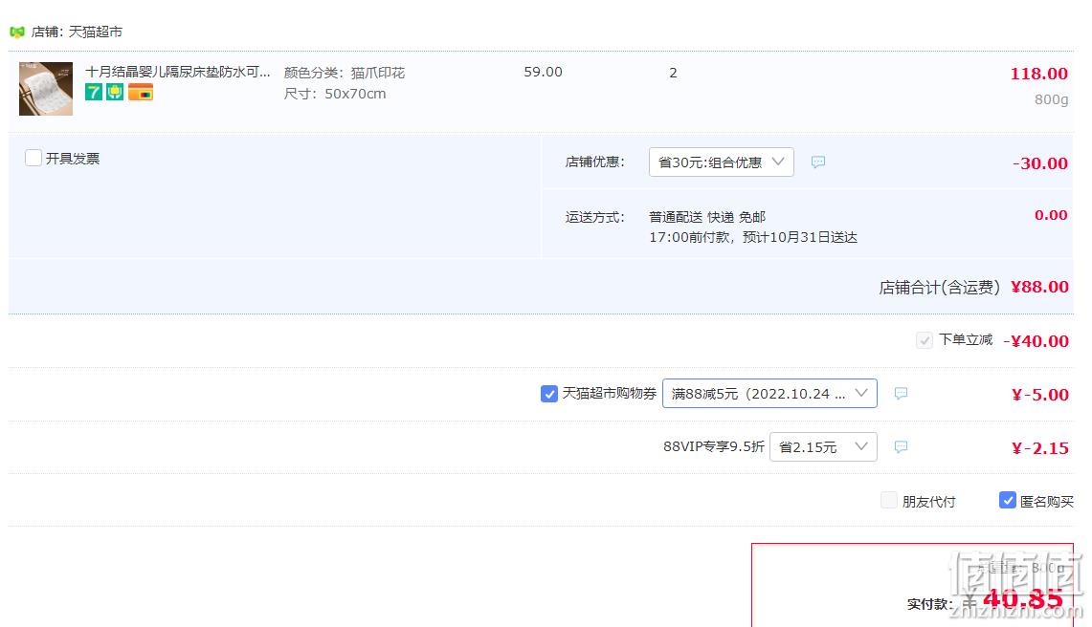Click the green 7-day return badge icon

(x=94, y=92)
